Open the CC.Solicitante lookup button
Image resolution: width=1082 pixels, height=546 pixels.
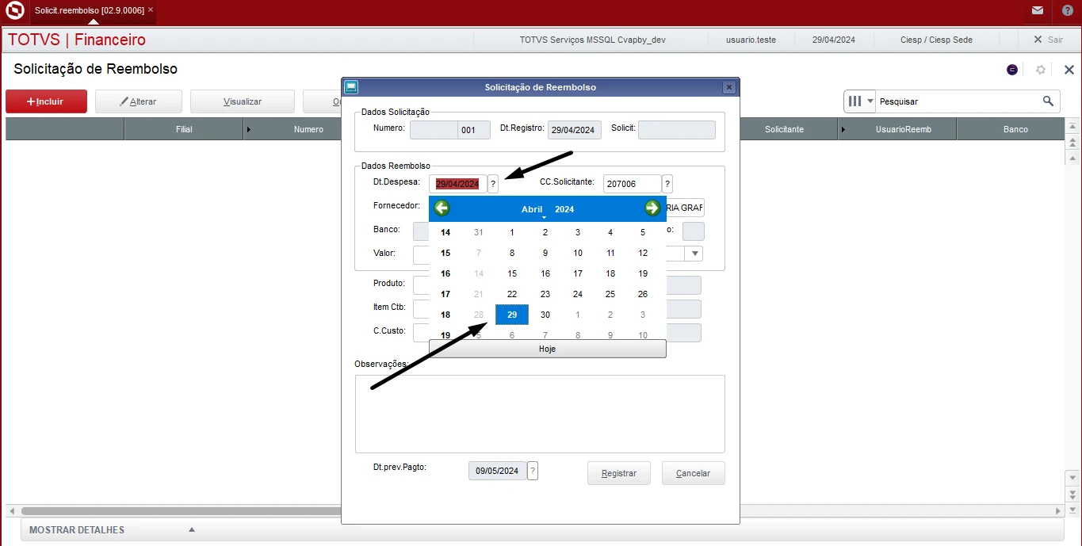click(667, 184)
